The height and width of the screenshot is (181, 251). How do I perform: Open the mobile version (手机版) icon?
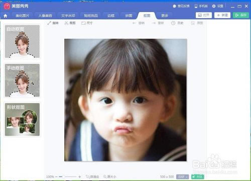pyautogui.click(x=196, y=6)
